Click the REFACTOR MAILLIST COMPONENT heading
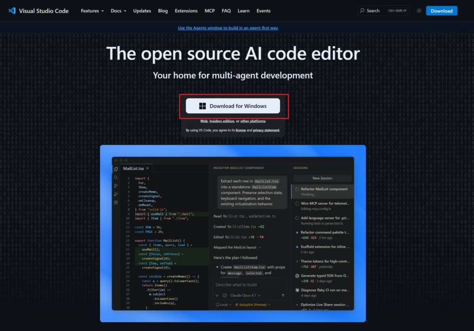Image resolution: width=474 pixels, height=331 pixels. [239, 168]
